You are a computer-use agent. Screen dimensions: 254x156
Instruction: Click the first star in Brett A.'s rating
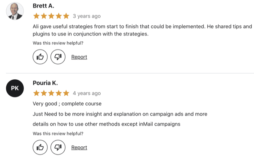pyautogui.click(x=36, y=16)
